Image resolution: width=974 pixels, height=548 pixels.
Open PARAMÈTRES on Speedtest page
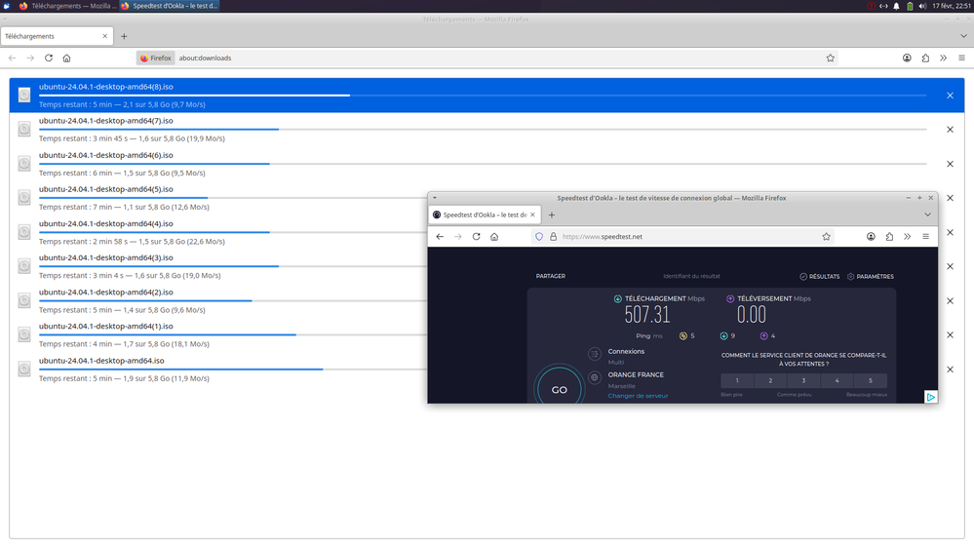(x=871, y=277)
